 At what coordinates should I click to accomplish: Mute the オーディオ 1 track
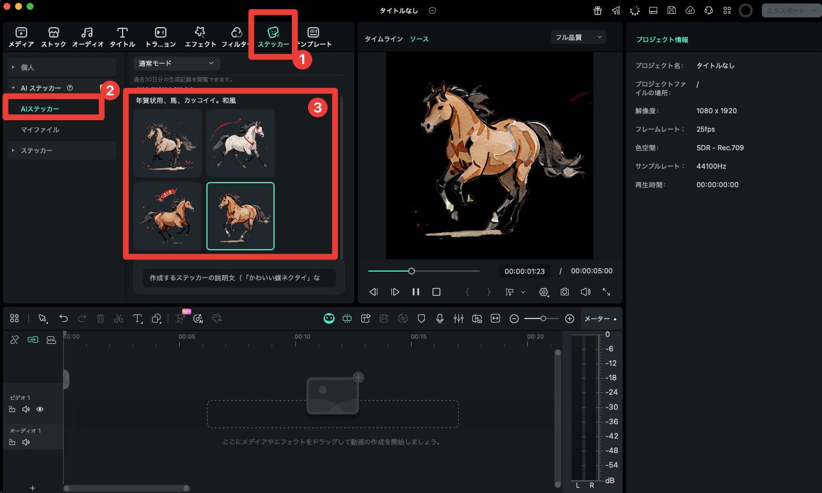26,442
